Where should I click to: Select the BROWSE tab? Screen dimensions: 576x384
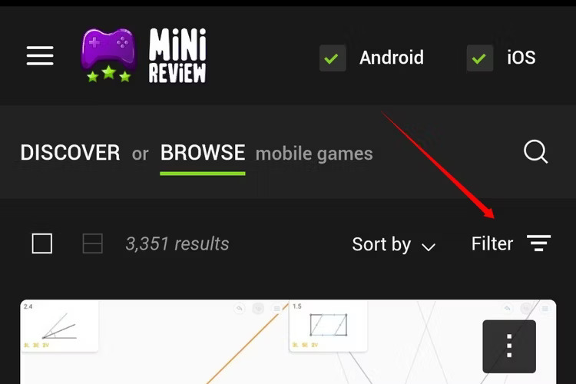coord(203,153)
